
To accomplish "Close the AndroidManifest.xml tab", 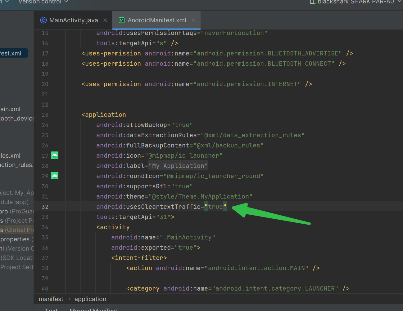I will 193,20.
